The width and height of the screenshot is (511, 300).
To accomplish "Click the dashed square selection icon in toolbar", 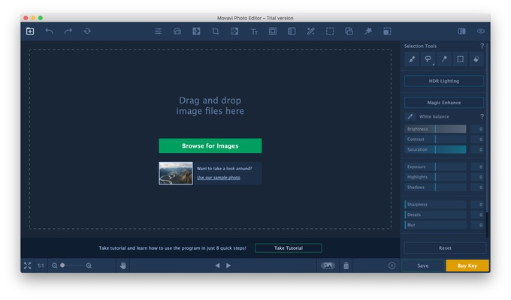I will [x=330, y=31].
